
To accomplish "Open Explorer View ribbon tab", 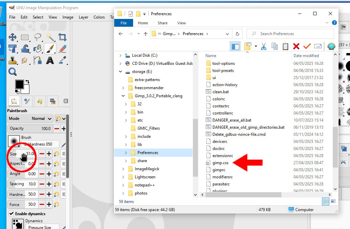I will (181, 23).
